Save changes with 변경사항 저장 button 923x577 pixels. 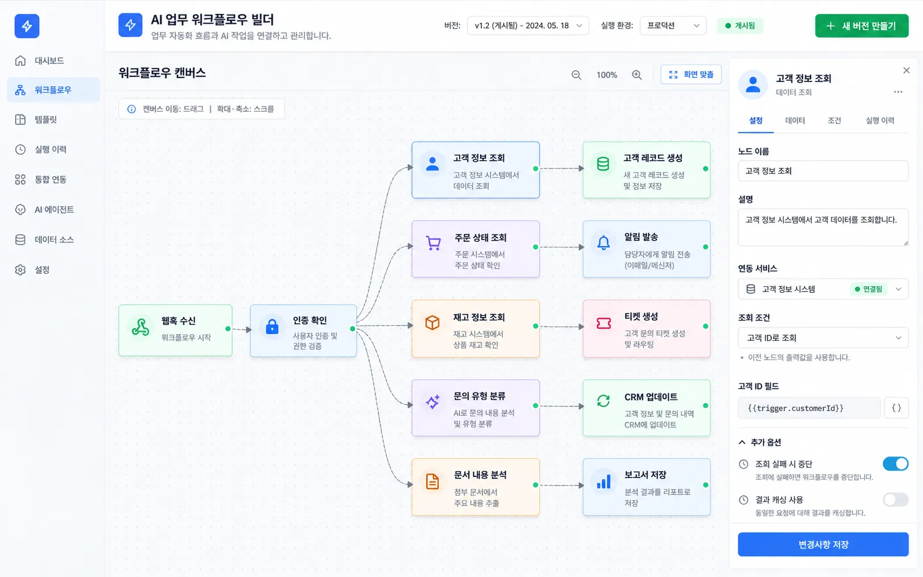[x=823, y=544]
